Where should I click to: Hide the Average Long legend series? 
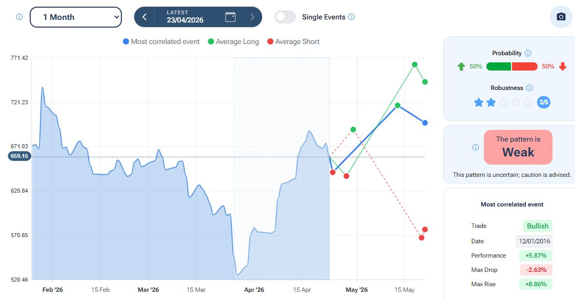point(233,41)
